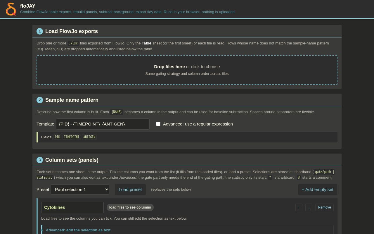Move Cytokines set up with arrow
This screenshot has width=374, height=234.
click(x=299, y=207)
